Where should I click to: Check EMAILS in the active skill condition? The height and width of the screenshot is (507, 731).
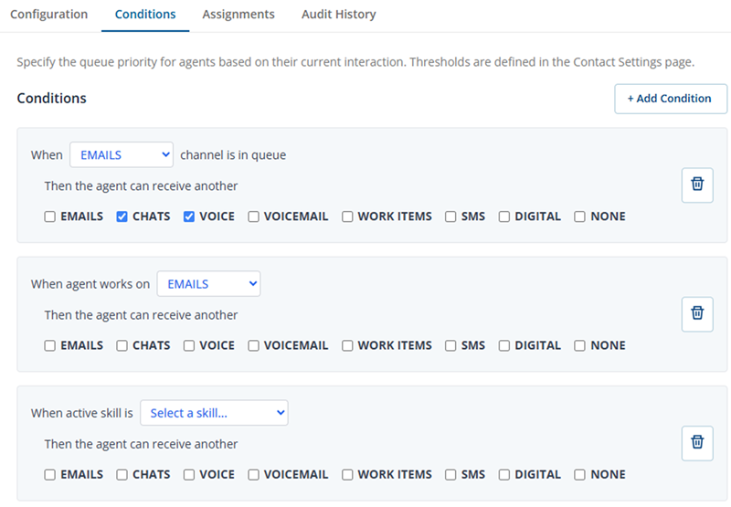point(50,475)
